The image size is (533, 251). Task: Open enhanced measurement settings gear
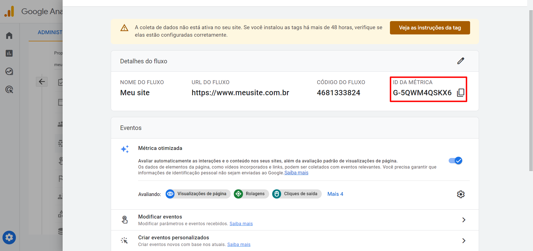(x=461, y=194)
